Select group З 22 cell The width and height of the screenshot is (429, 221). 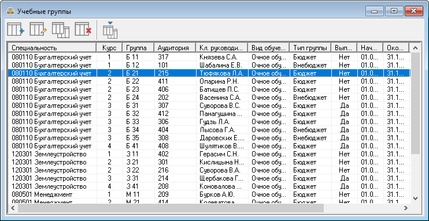pos(138,170)
